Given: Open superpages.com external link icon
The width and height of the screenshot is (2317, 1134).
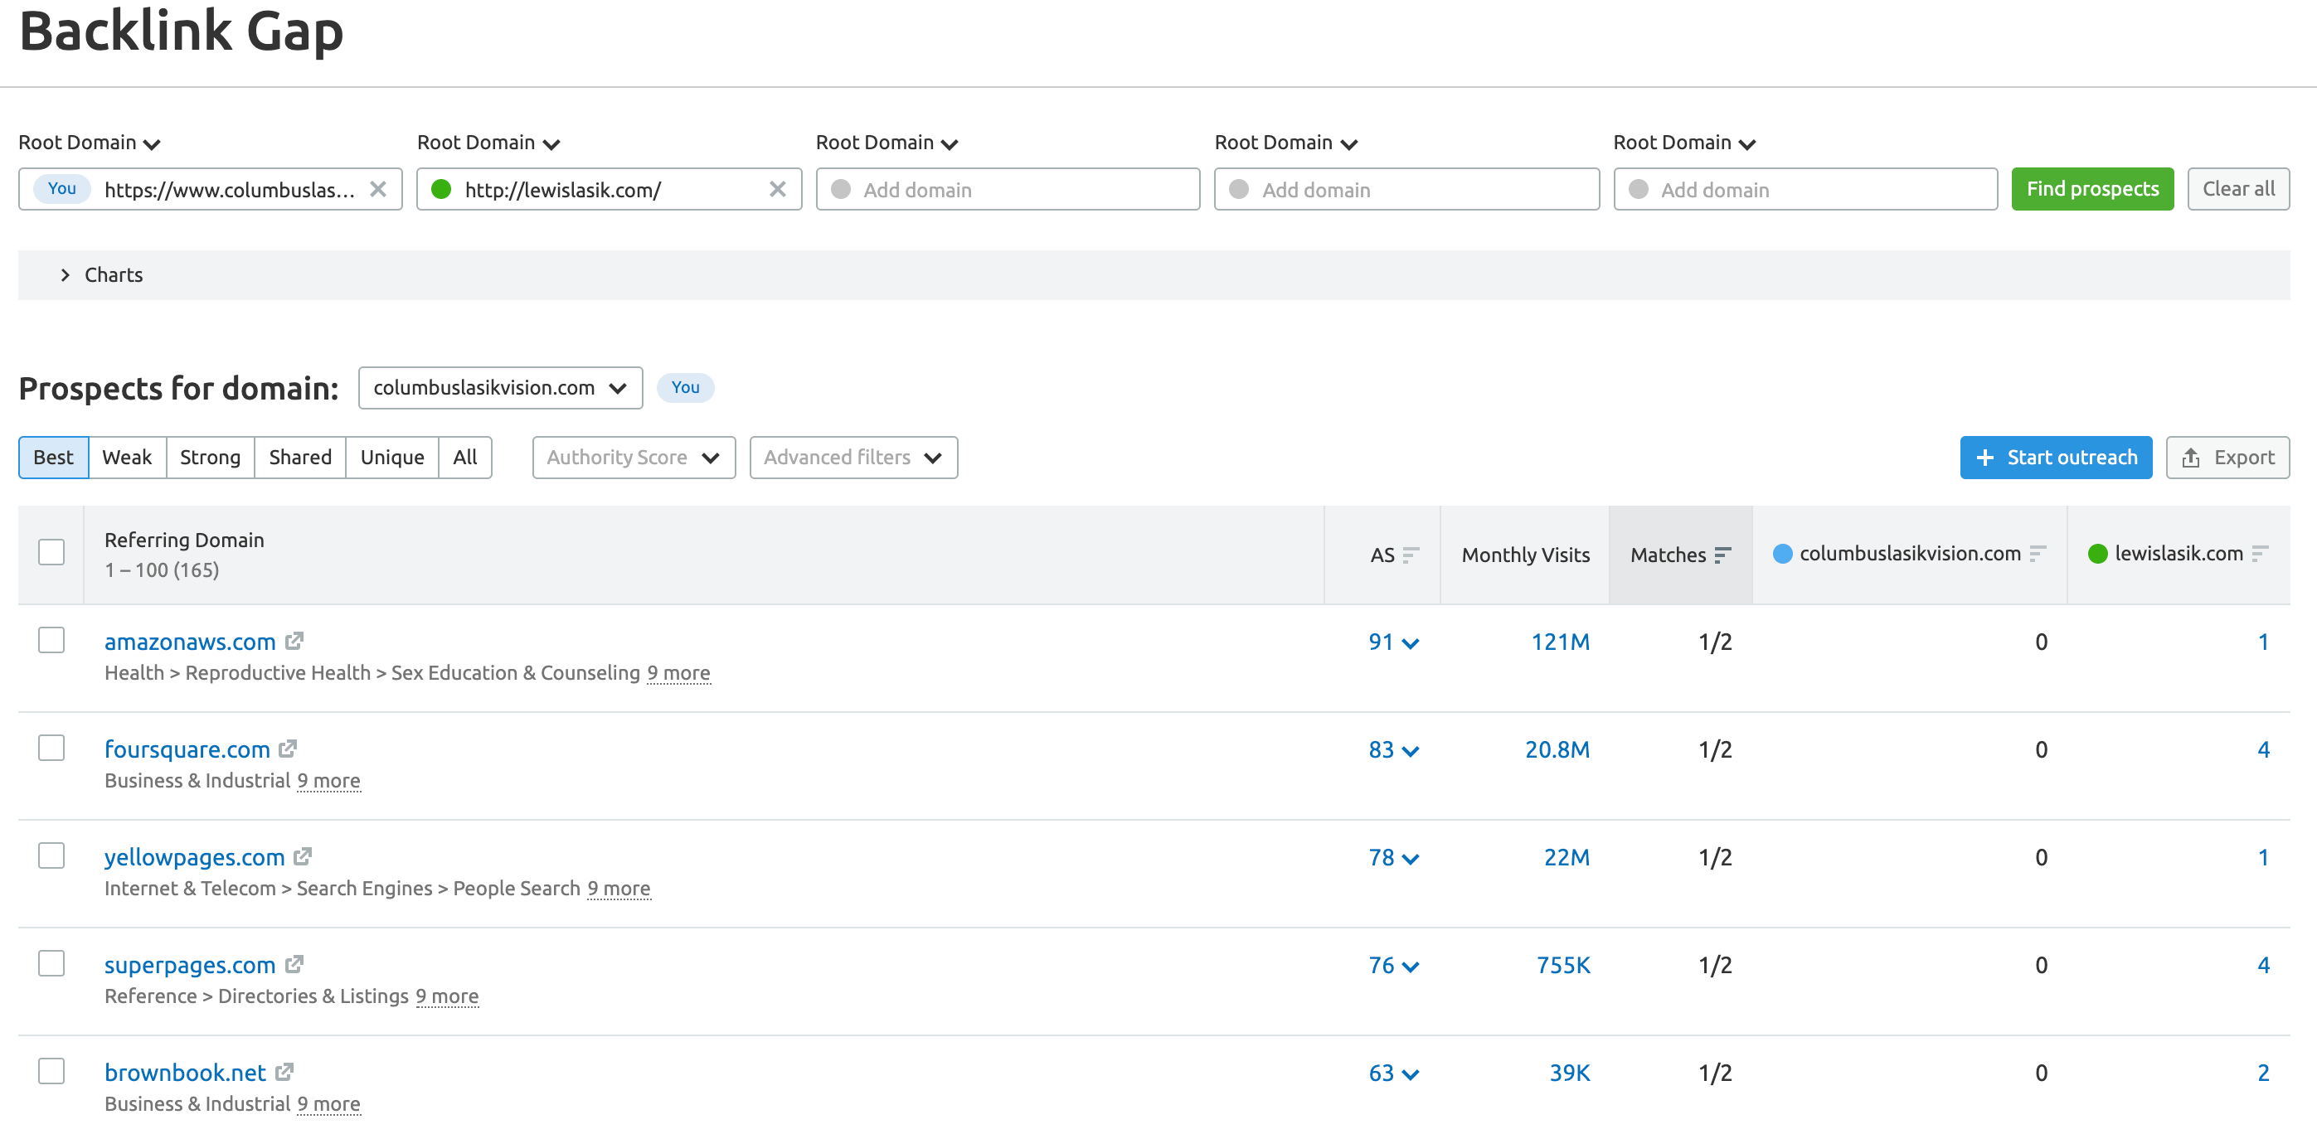Looking at the screenshot, I should 294,965.
